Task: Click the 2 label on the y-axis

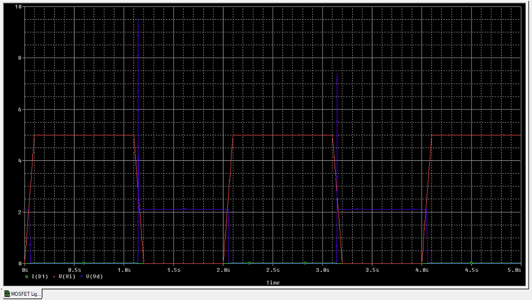Action: click(x=20, y=212)
